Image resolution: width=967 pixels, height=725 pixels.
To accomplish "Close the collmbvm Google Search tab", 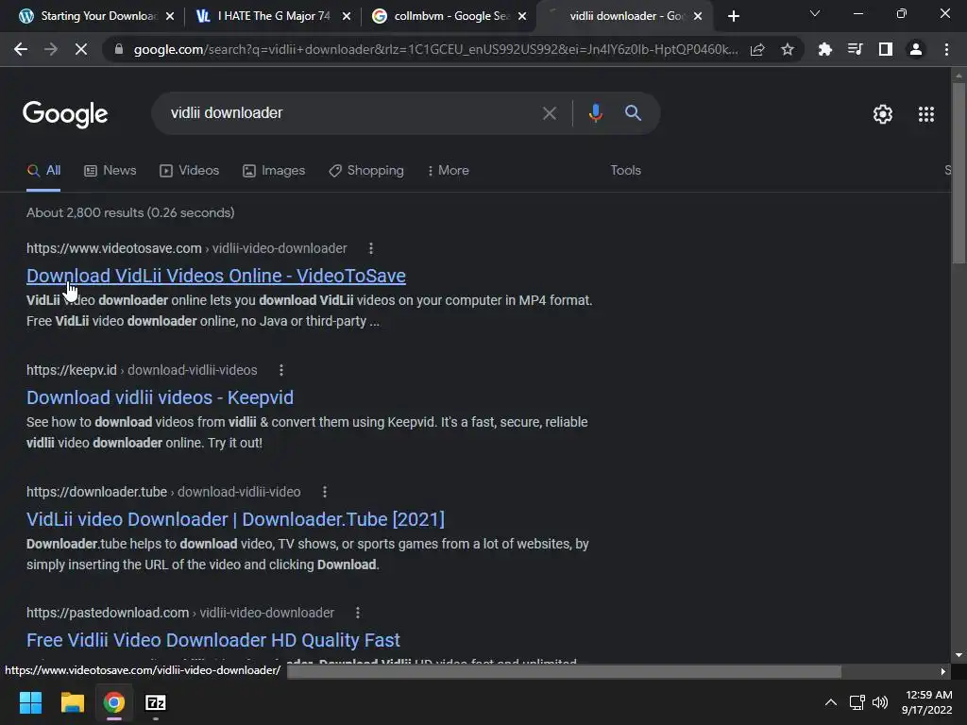I will (522, 17).
